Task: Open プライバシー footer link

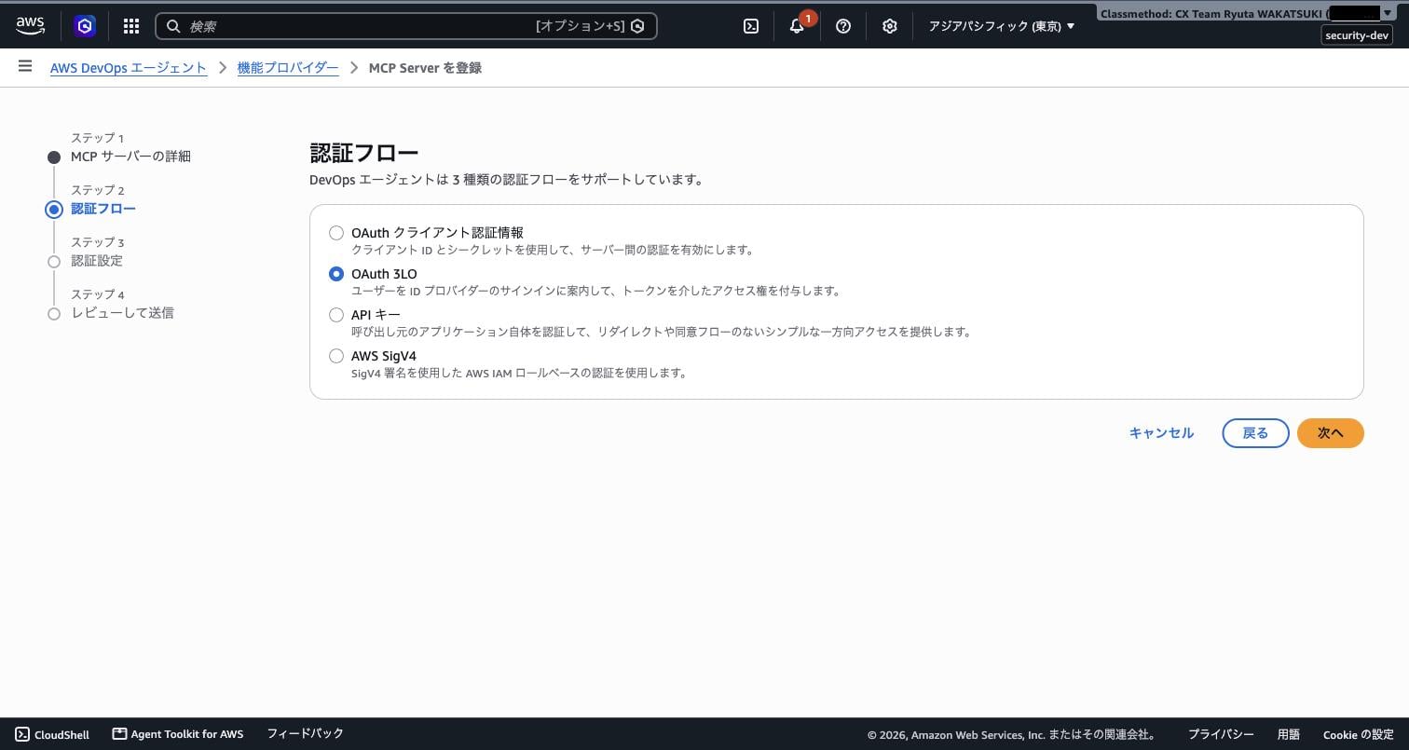Action: (x=1221, y=734)
